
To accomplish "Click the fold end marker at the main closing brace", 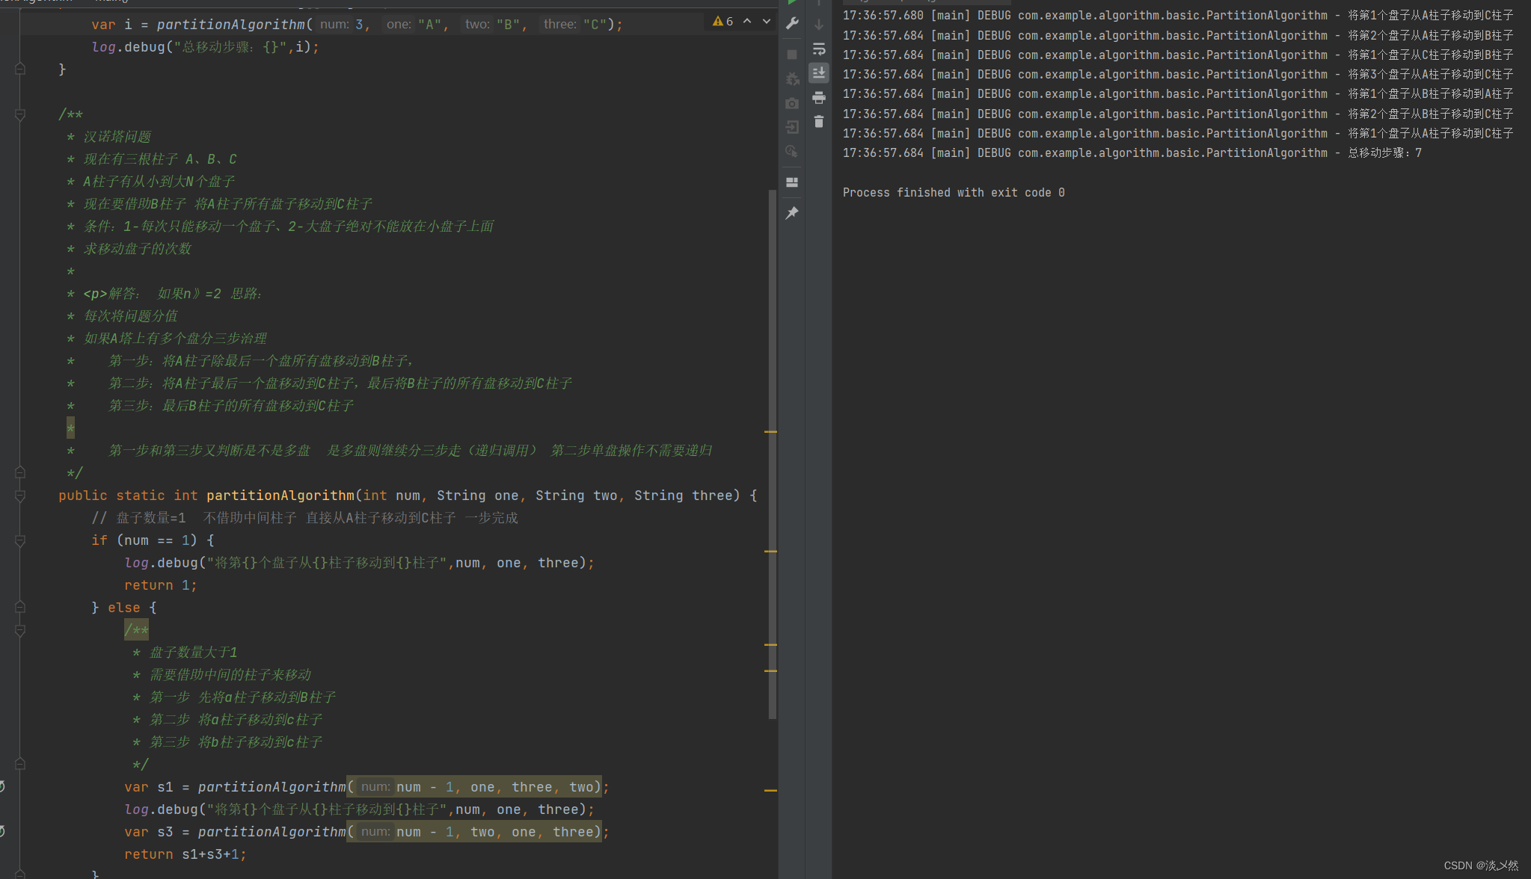I will (x=20, y=69).
